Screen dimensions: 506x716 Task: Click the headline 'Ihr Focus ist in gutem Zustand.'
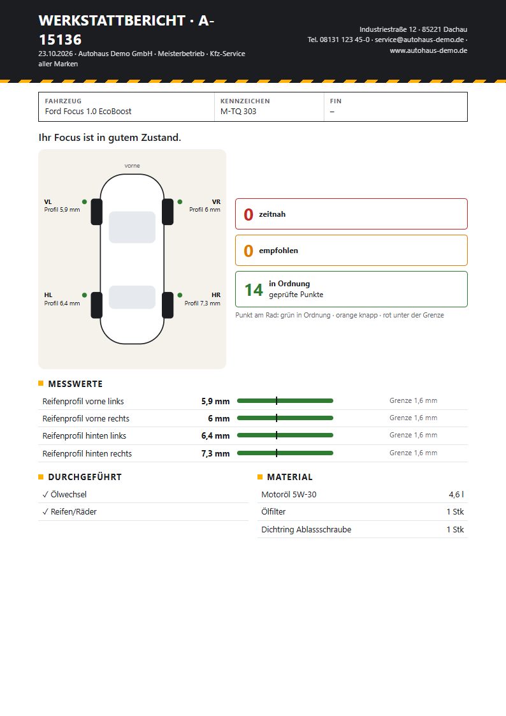coord(110,138)
